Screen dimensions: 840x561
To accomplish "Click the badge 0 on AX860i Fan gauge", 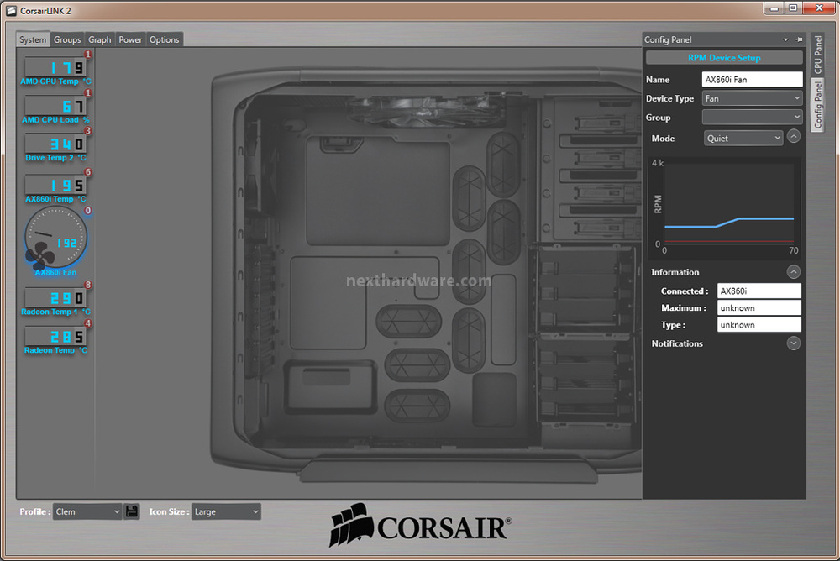I will (88, 211).
